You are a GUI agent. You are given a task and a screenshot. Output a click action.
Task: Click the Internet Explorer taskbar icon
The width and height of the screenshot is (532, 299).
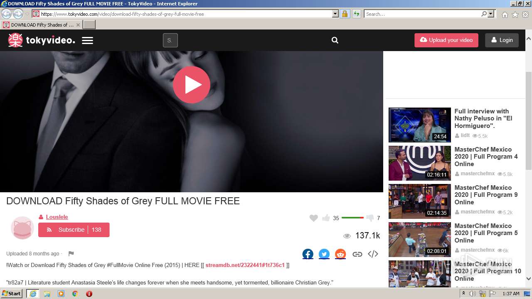tap(33, 294)
